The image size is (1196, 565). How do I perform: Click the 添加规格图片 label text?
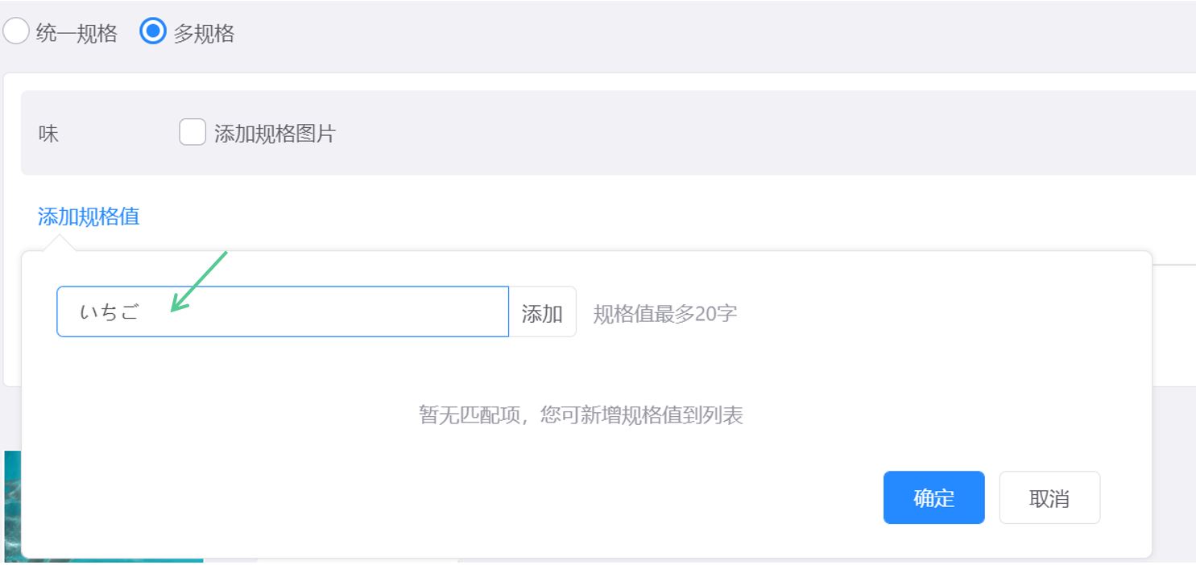tap(275, 134)
